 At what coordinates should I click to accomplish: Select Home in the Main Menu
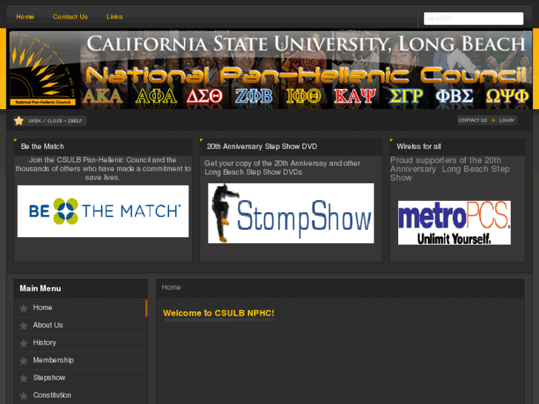81,308
